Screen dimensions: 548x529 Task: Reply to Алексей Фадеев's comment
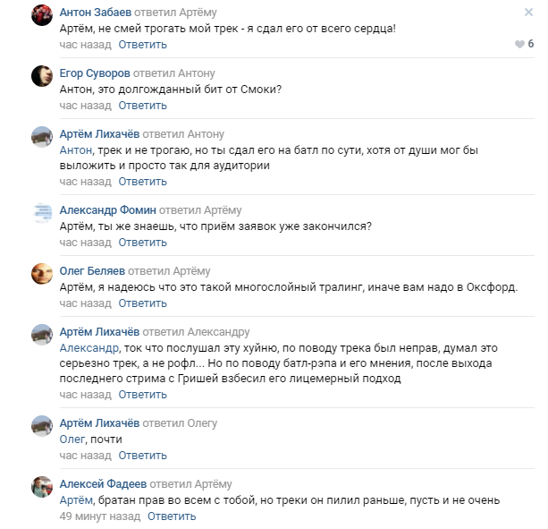click(x=171, y=516)
